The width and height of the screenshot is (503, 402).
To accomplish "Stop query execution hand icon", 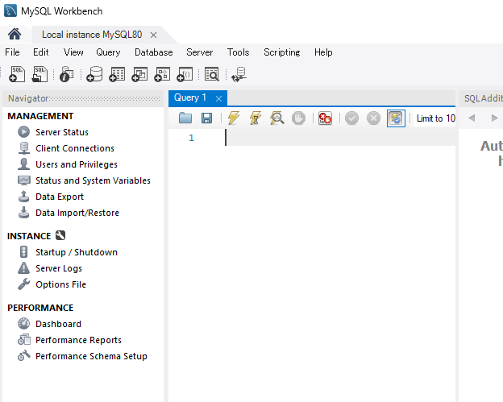I will tap(298, 118).
